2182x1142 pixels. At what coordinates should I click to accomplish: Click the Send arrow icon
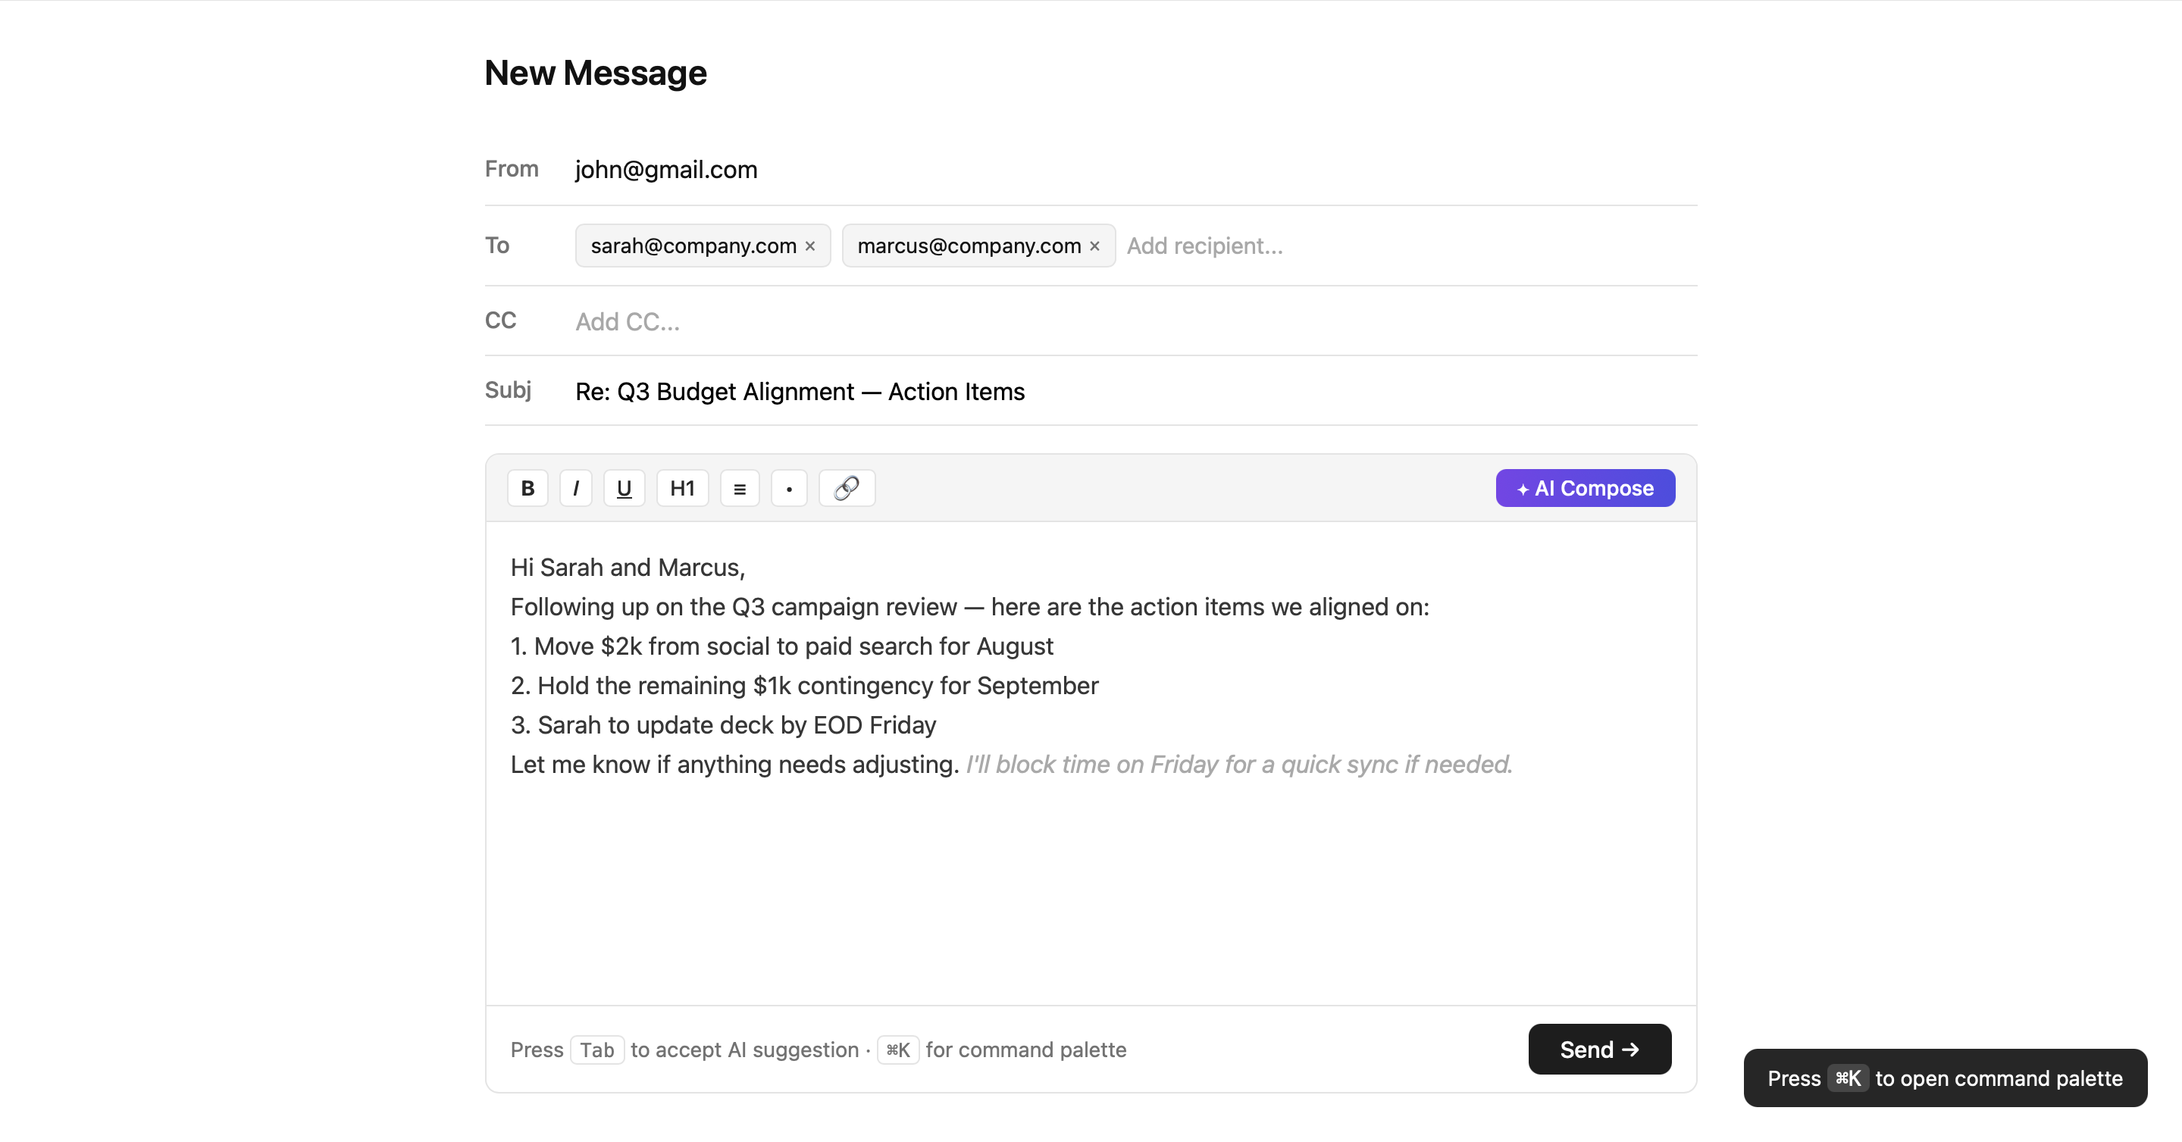1633,1049
